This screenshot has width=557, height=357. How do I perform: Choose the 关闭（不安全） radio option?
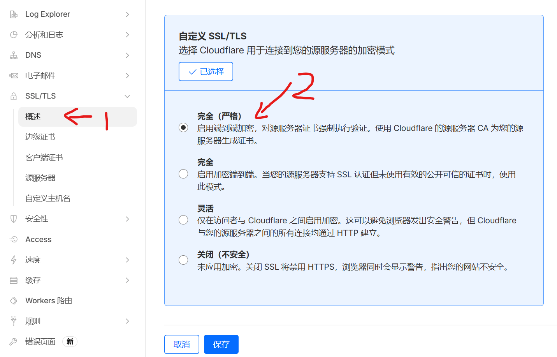pos(183,260)
